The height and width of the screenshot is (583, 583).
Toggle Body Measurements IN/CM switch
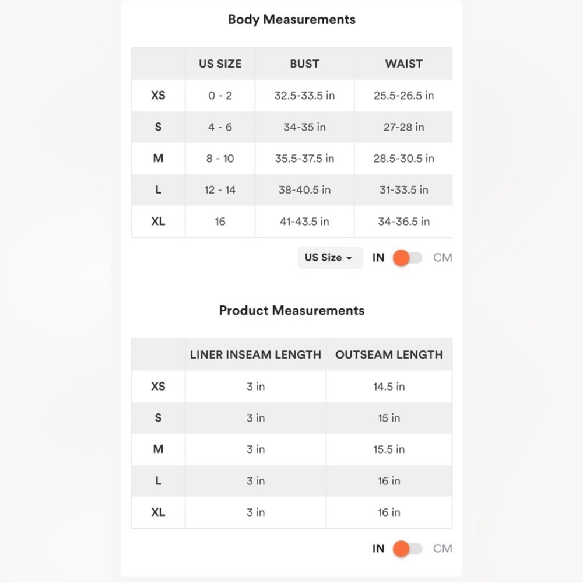coord(408,258)
